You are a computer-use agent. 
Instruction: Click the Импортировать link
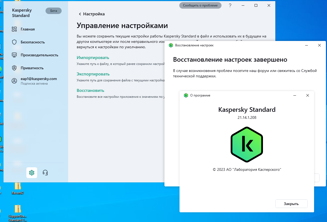coord(93,58)
